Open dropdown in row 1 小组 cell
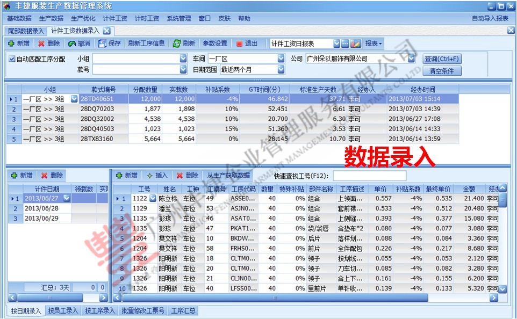This screenshot has width=517, height=319. click(x=74, y=98)
